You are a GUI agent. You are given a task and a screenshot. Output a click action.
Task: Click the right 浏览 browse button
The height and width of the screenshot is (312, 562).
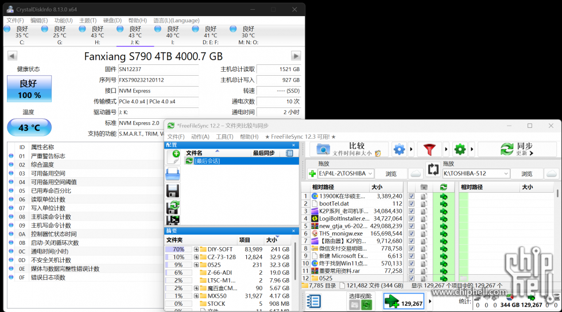point(527,174)
